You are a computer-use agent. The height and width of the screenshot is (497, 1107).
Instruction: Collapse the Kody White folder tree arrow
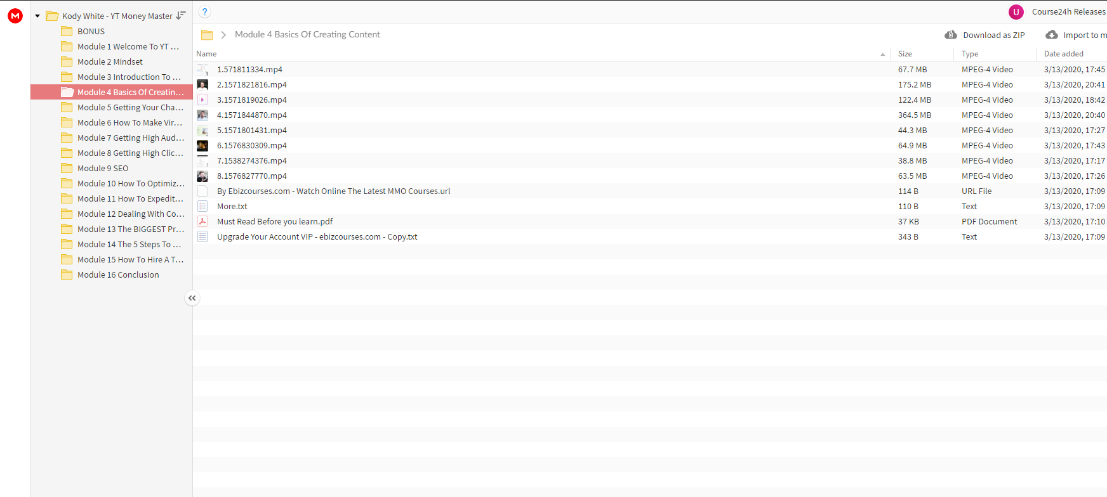pyautogui.click(x=37, y=16)
